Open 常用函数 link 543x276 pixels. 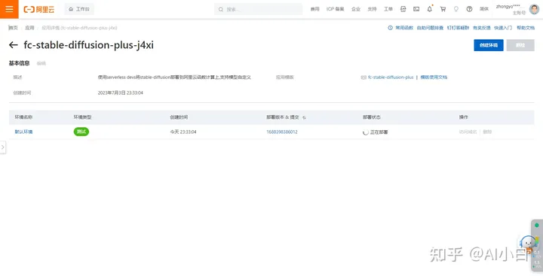pos(404,28)
